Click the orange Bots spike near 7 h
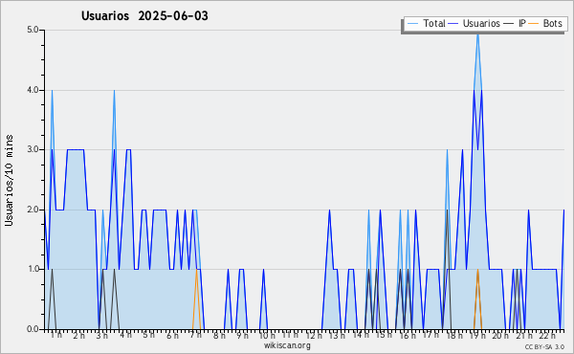574x354 pixels. (196, 299)
